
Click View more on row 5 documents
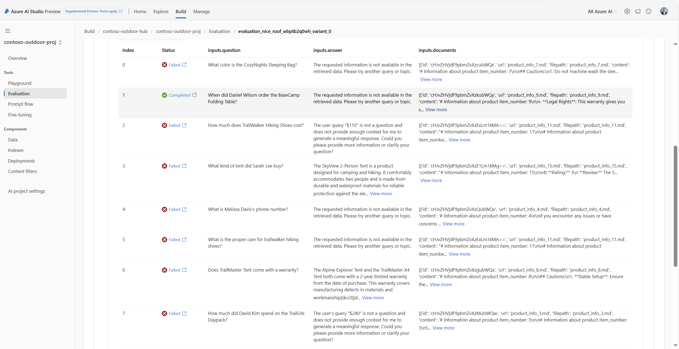coord(460,254)
